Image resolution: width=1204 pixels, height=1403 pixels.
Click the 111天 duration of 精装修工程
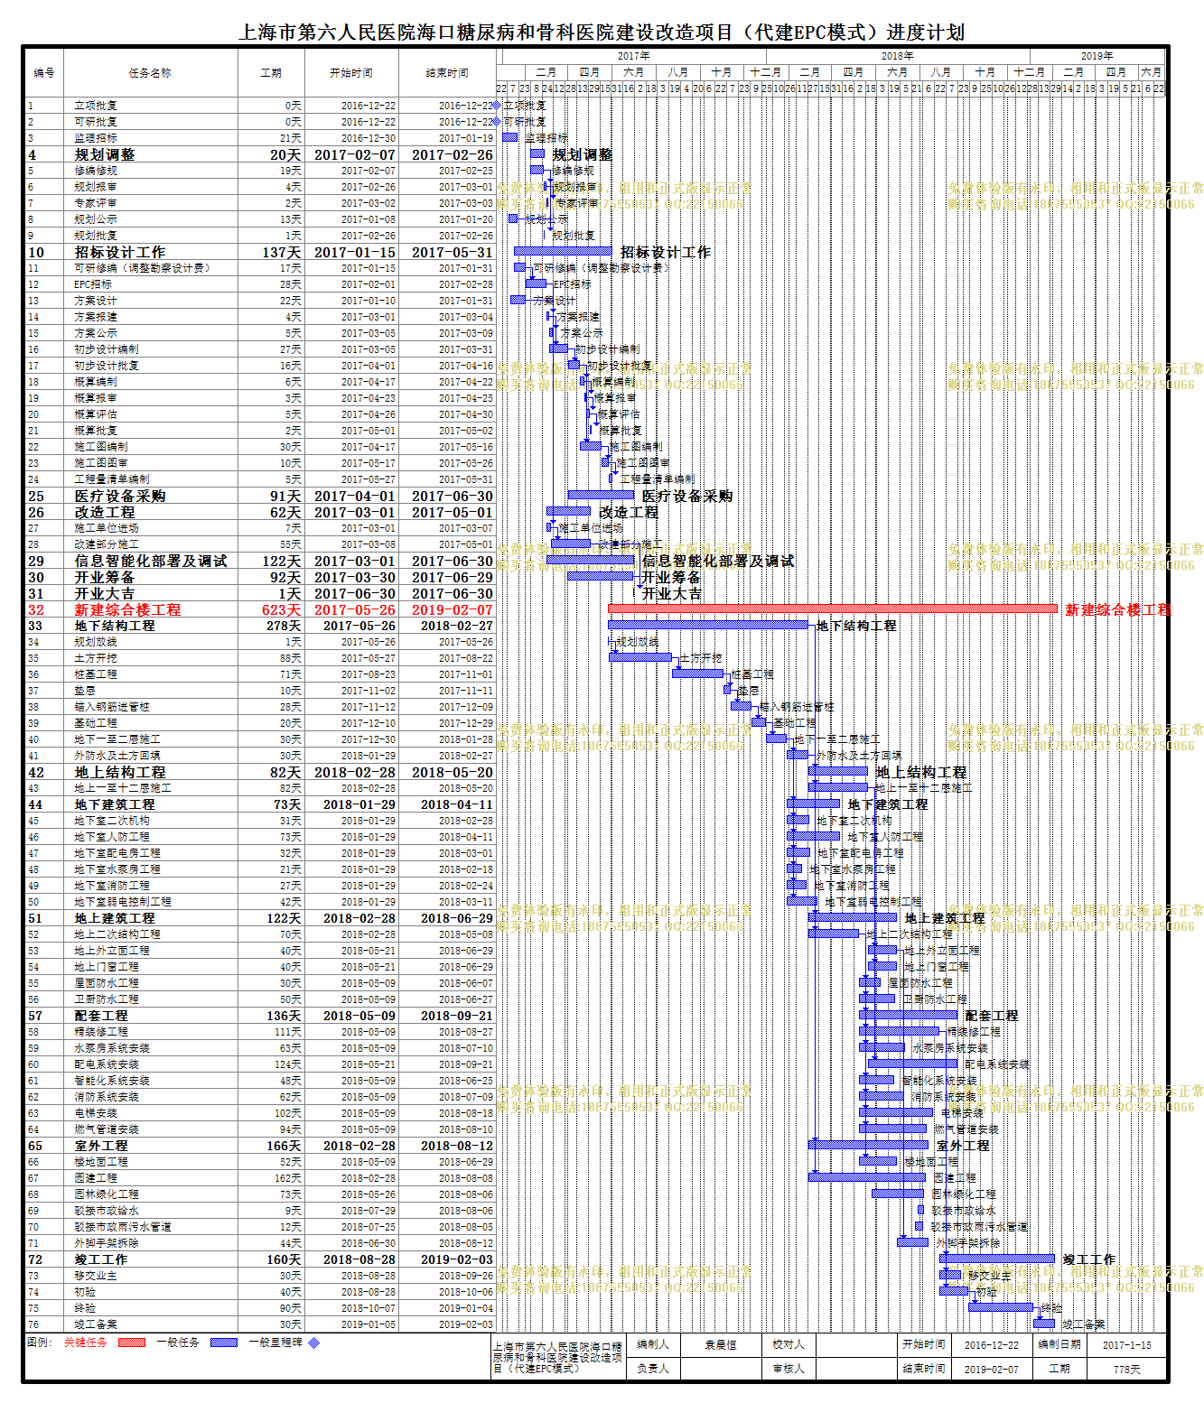point(288,1032)
